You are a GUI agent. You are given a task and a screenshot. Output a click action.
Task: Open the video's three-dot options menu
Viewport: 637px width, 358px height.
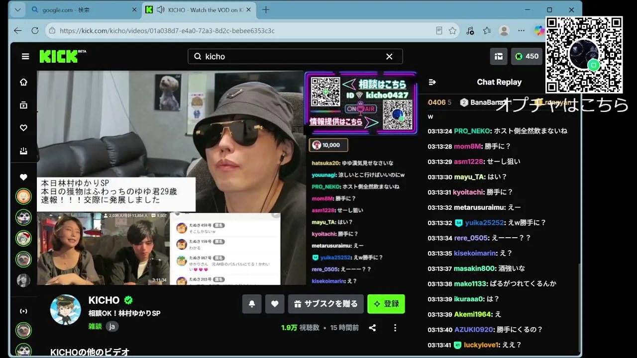(395, 328)
